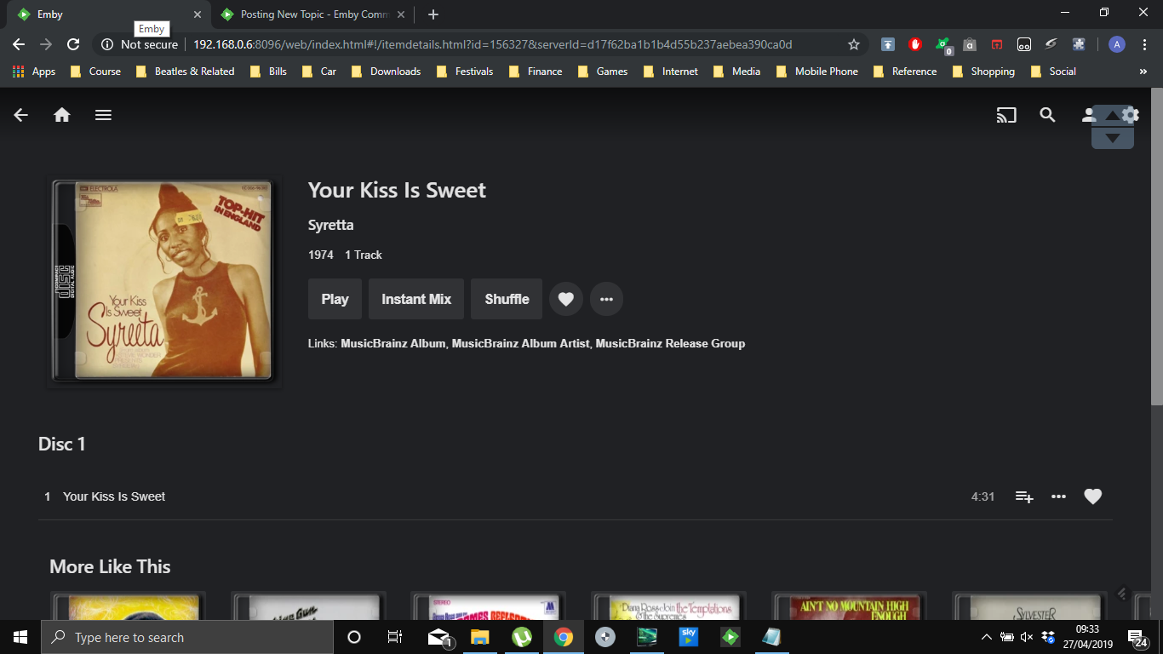Screen dimensions: 1163x654
Task: Open the Shopping bookmark folder
Action: click(x=983, y=72)
